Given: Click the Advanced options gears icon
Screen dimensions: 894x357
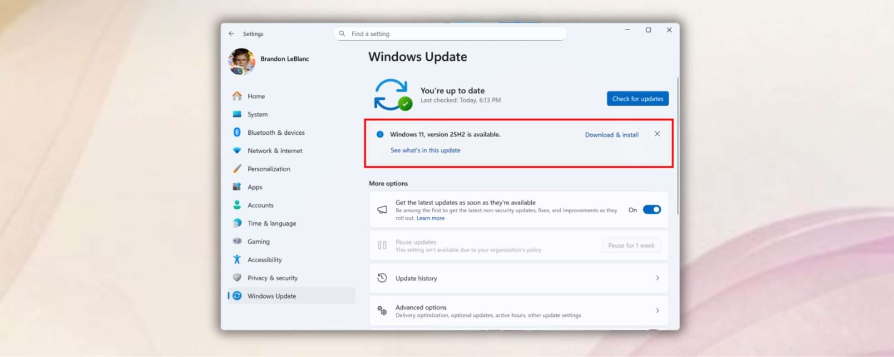Looking at the screenshot, I should (x=382, y=311).
